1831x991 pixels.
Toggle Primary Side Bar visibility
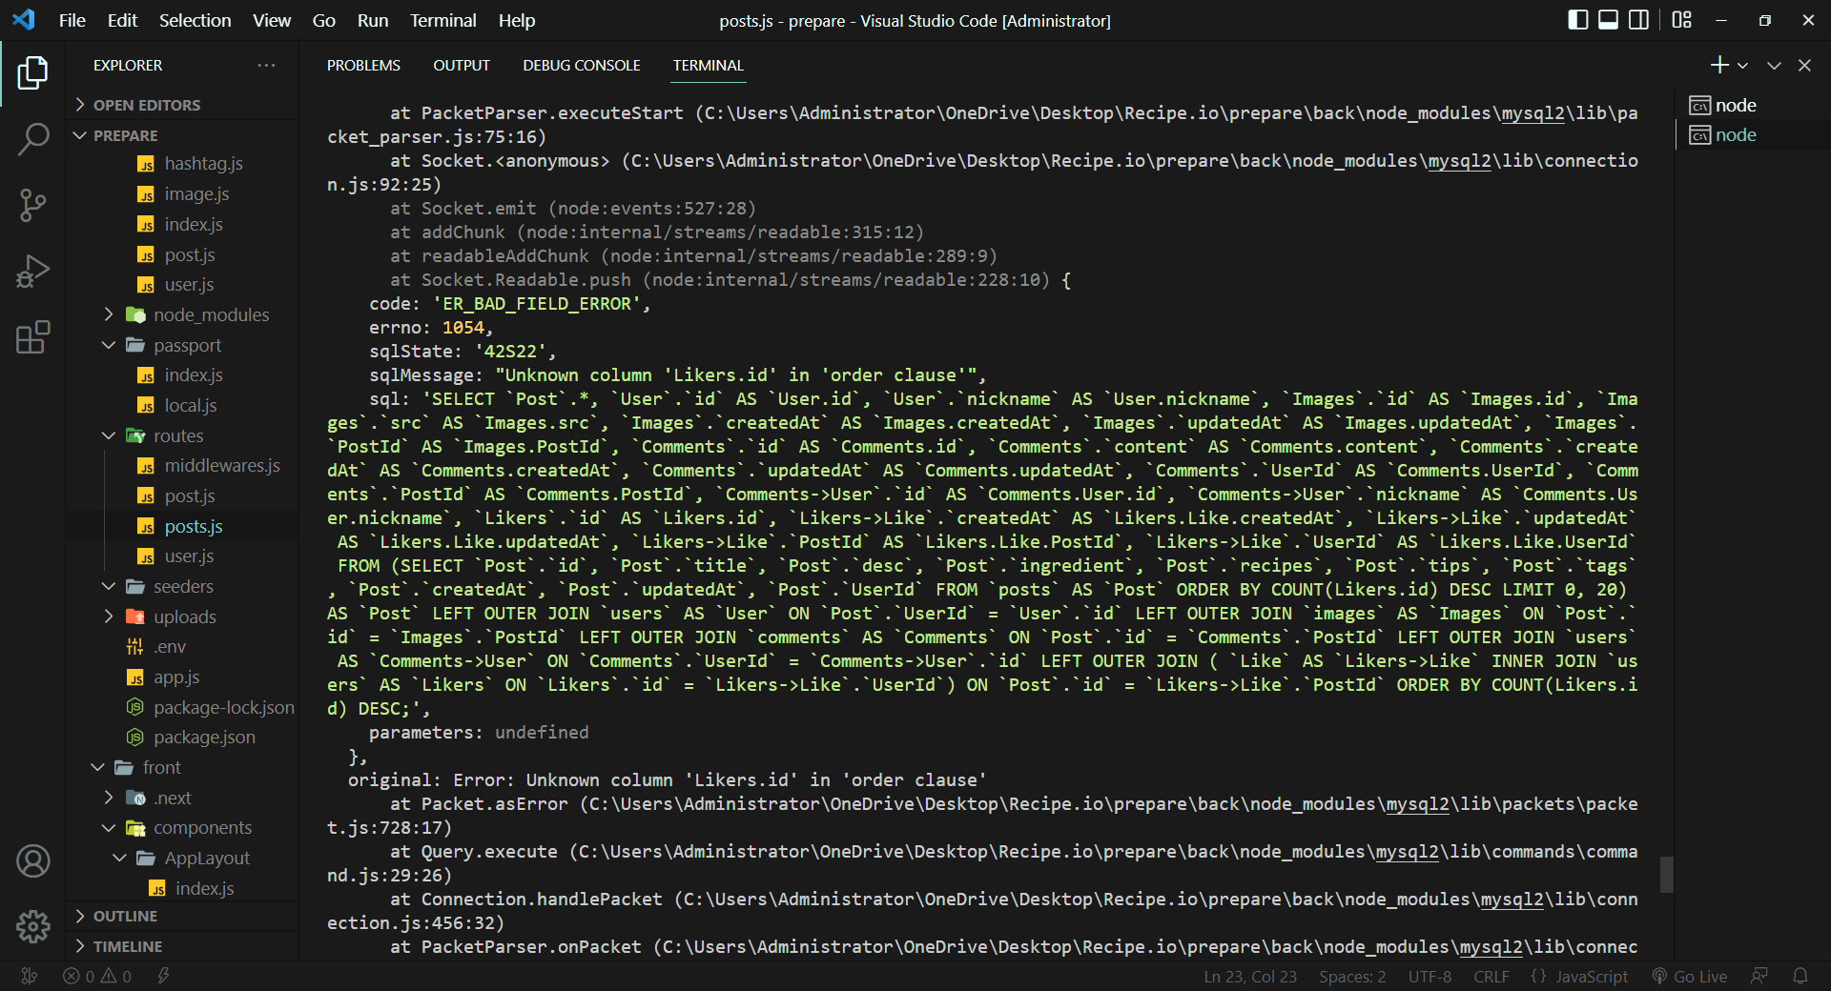point(1578,20)
